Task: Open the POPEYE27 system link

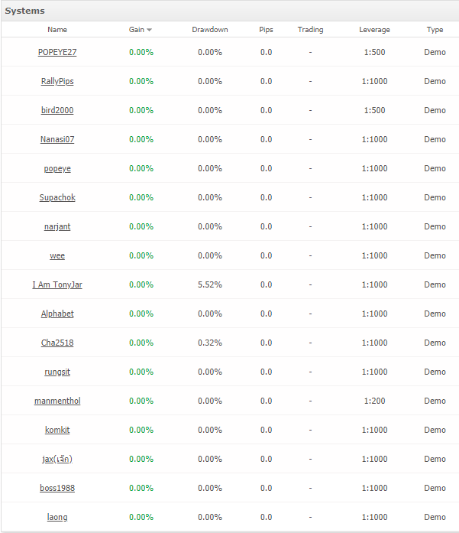Action: tap(57, 52)
